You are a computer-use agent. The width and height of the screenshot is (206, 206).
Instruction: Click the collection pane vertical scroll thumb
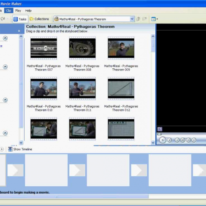[x=153, y=45]
